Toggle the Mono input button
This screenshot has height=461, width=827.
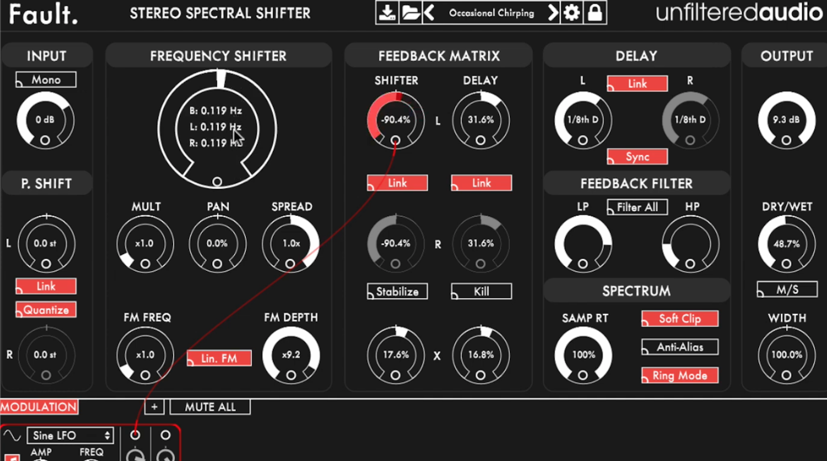(x=46, y=80)
